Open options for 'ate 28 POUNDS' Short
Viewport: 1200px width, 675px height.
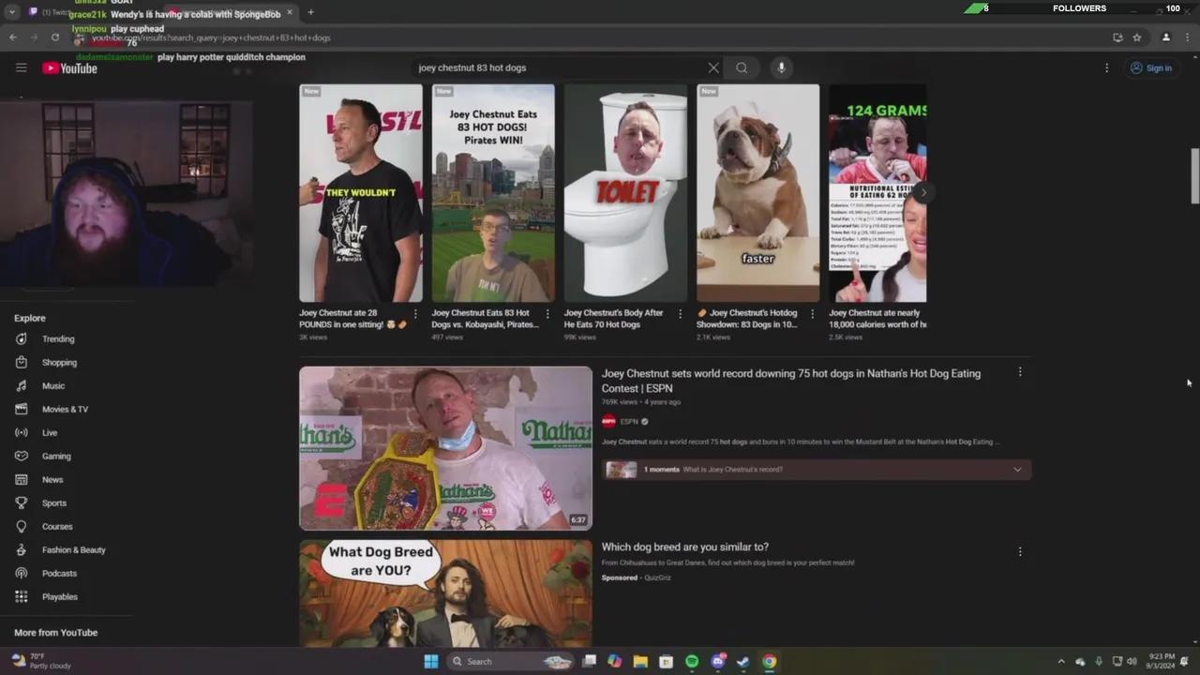tap(415, 314)
